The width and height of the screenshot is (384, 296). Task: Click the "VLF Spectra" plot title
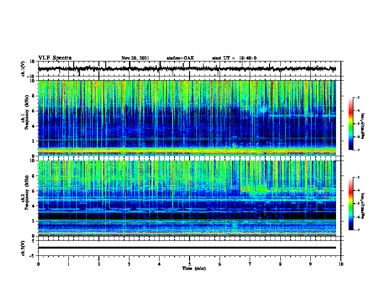click(x=55, y=58)
